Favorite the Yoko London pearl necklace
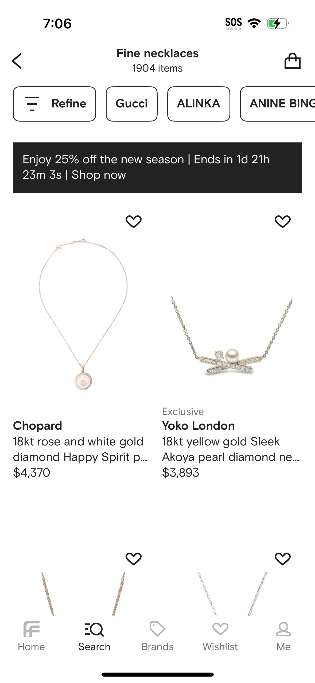315x683 pixels. pyautogui.click(x=283, y=222)
